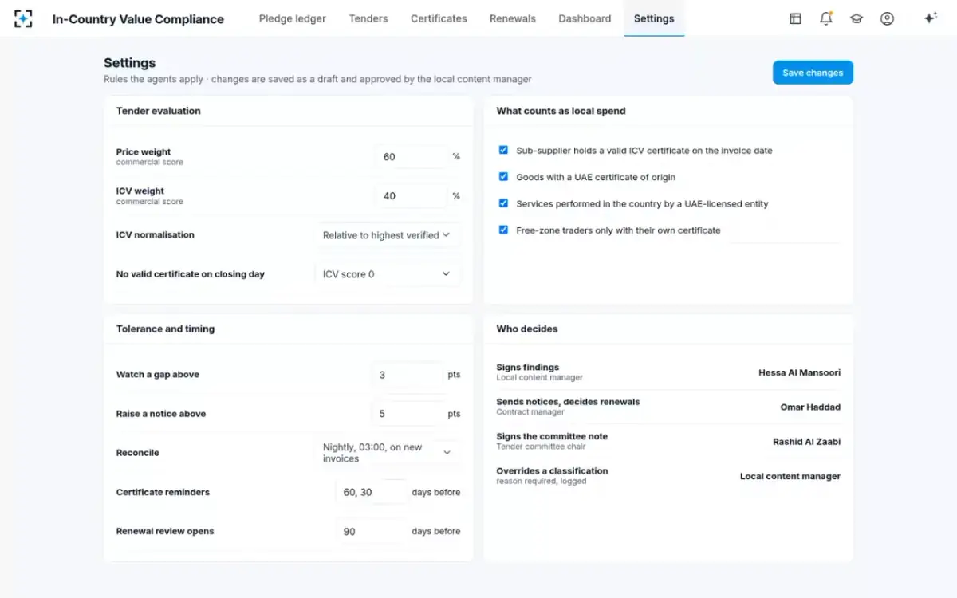Open the layout panel icon
Image resolution: width=957 pixels, height=598 pixels.
(x=795, y=18)
